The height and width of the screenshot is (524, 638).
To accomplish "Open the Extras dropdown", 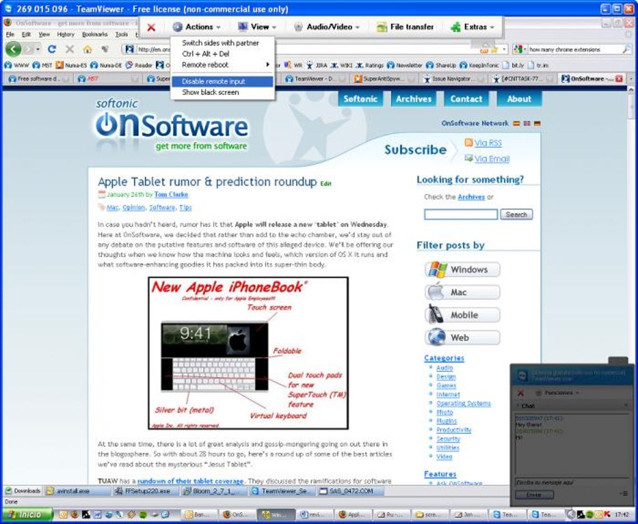I will click(x=472, y=27).
